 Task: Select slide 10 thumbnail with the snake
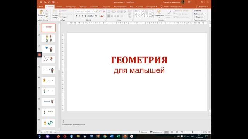coord(48,123)
